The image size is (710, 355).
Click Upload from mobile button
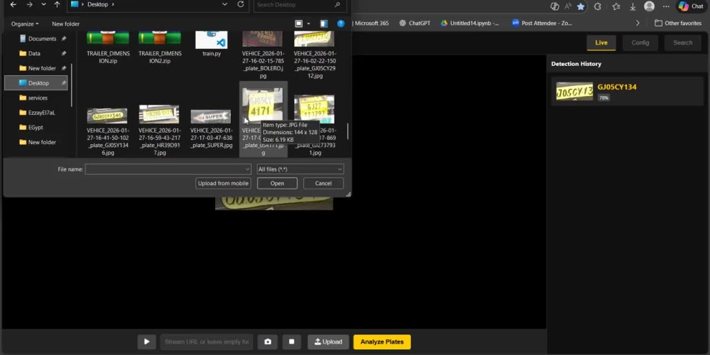(x=223, y=183)
